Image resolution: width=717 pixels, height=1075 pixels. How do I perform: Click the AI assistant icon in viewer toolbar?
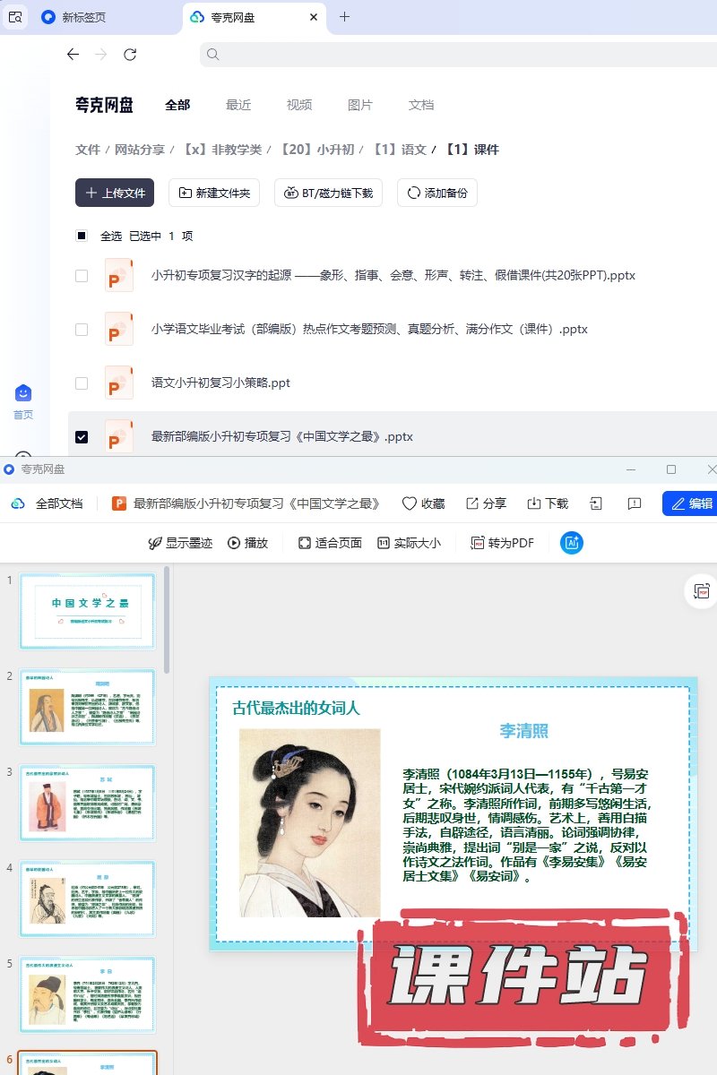[572, 542]
